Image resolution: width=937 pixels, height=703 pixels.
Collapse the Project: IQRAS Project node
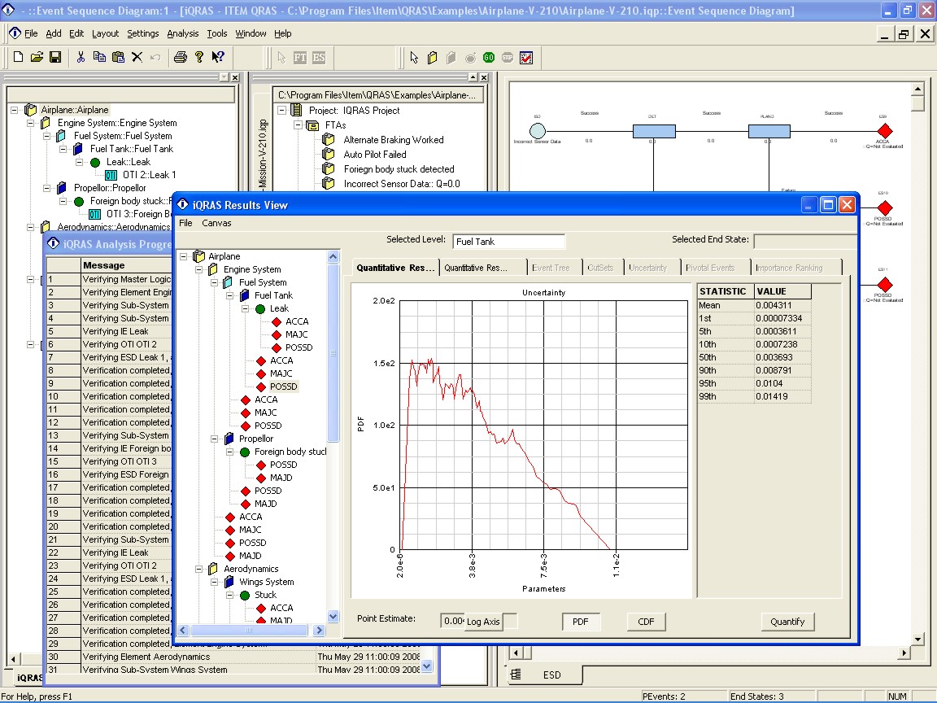pos(282,111)
